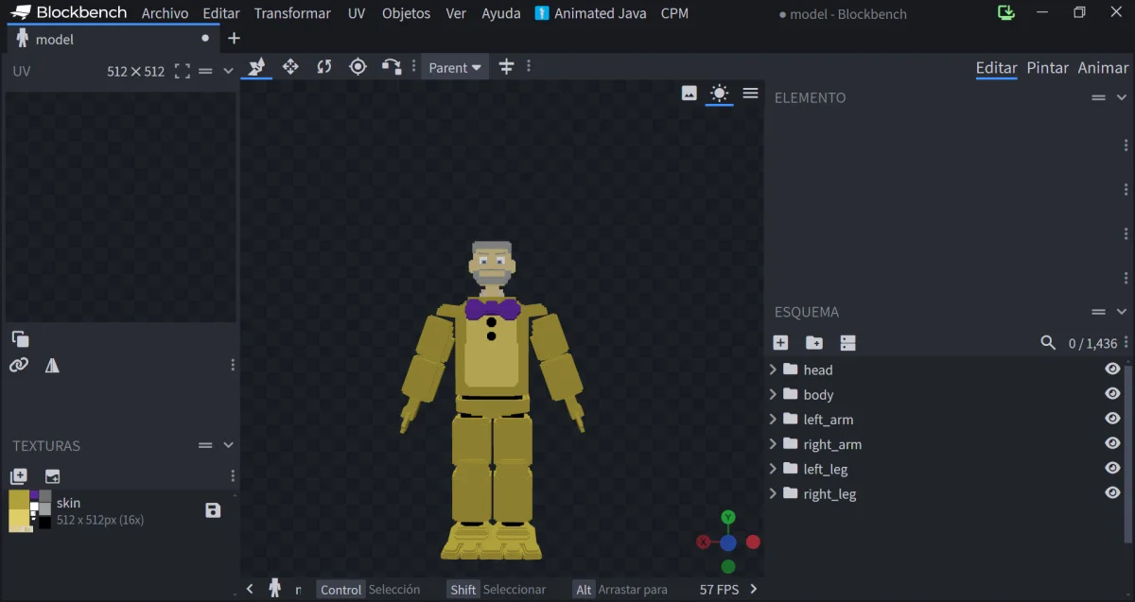This screenshot has height=602, width=1135.
Task: Click the add texture icon
Action: click(19, 476)
